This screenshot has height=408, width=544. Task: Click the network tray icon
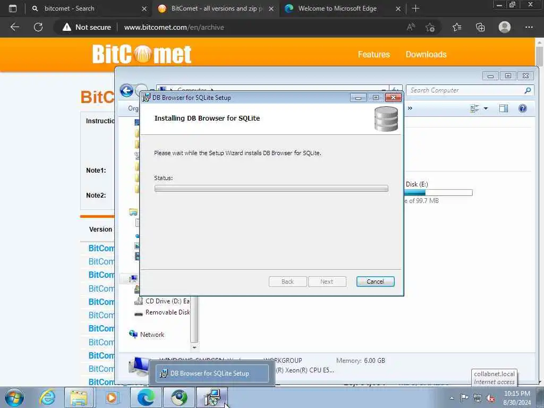pyautogui.click(x=478, y=398)
